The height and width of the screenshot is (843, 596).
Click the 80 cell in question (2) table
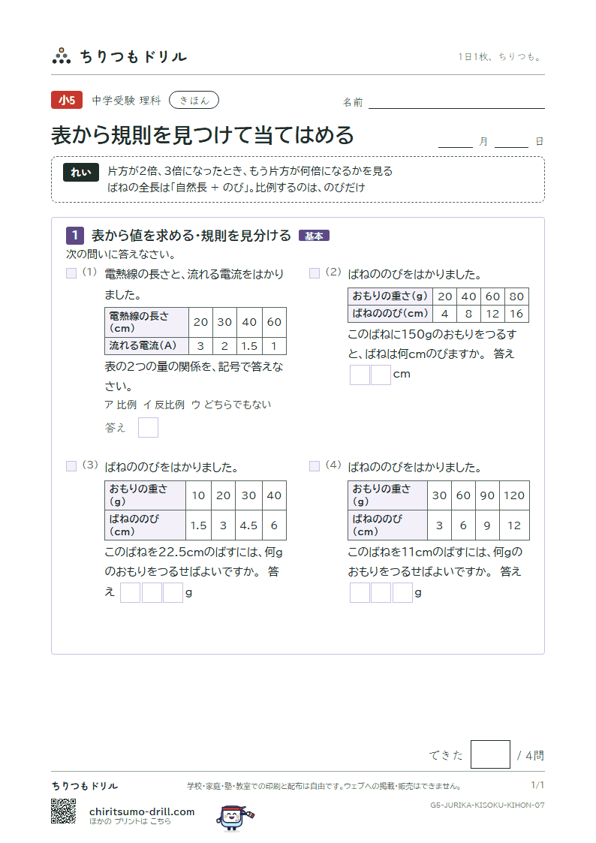pos(516,297)
